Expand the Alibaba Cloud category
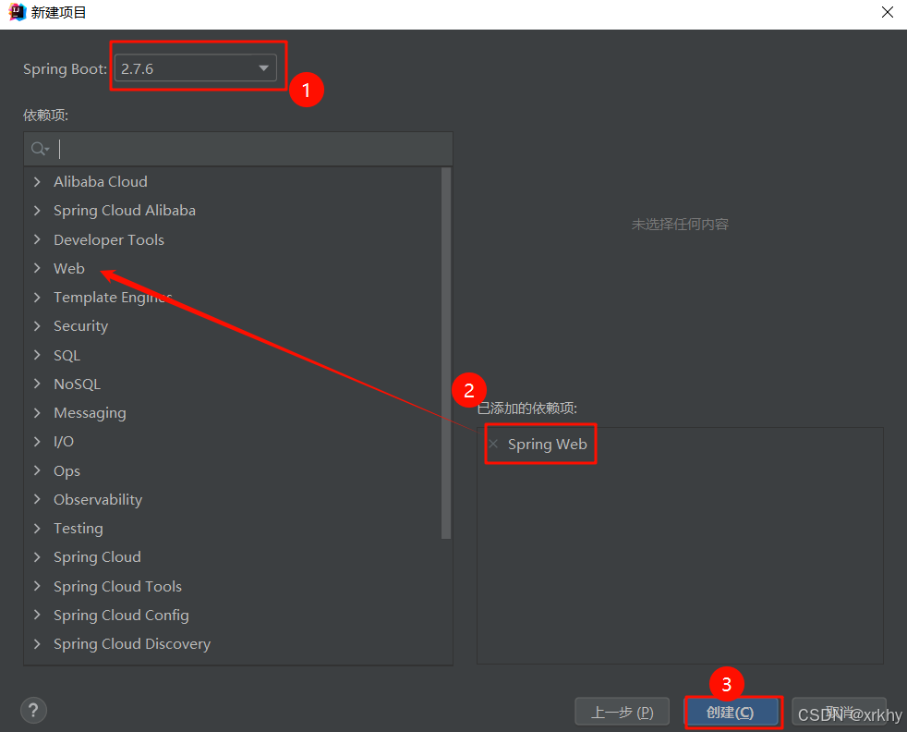The width and height of the screenshot is (907, 732). (x=37, y=182)
